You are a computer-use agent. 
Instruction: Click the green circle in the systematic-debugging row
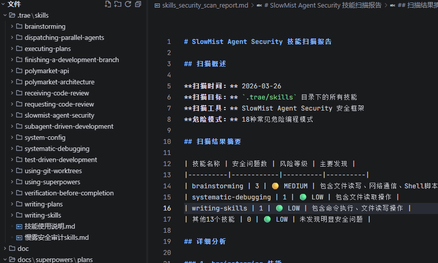303,197
